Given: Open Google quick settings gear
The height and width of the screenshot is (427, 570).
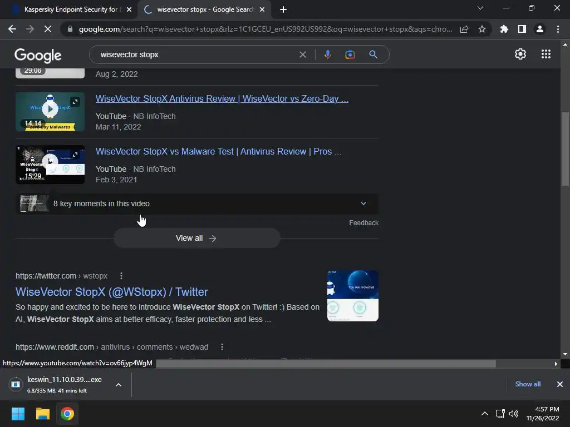Looking at the screenshot, I should tap(520, 54).
